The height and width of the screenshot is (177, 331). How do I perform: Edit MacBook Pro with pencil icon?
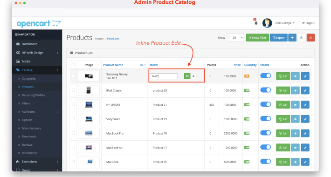click(305, 133)
